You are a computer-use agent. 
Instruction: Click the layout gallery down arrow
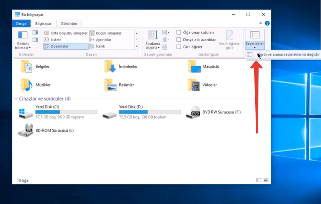[137, 39]
